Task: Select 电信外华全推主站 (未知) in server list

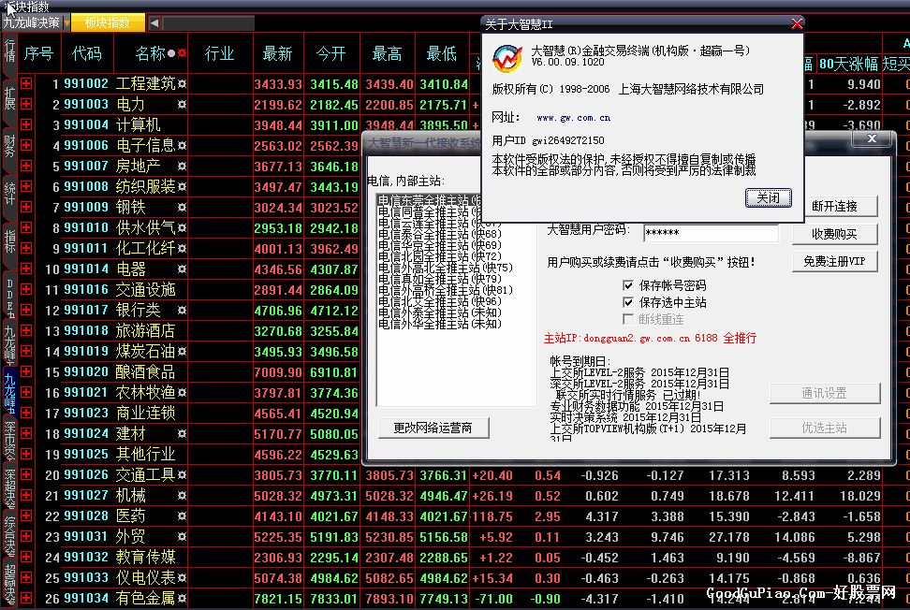Action: pyautogui.click(x=439, y=324)
